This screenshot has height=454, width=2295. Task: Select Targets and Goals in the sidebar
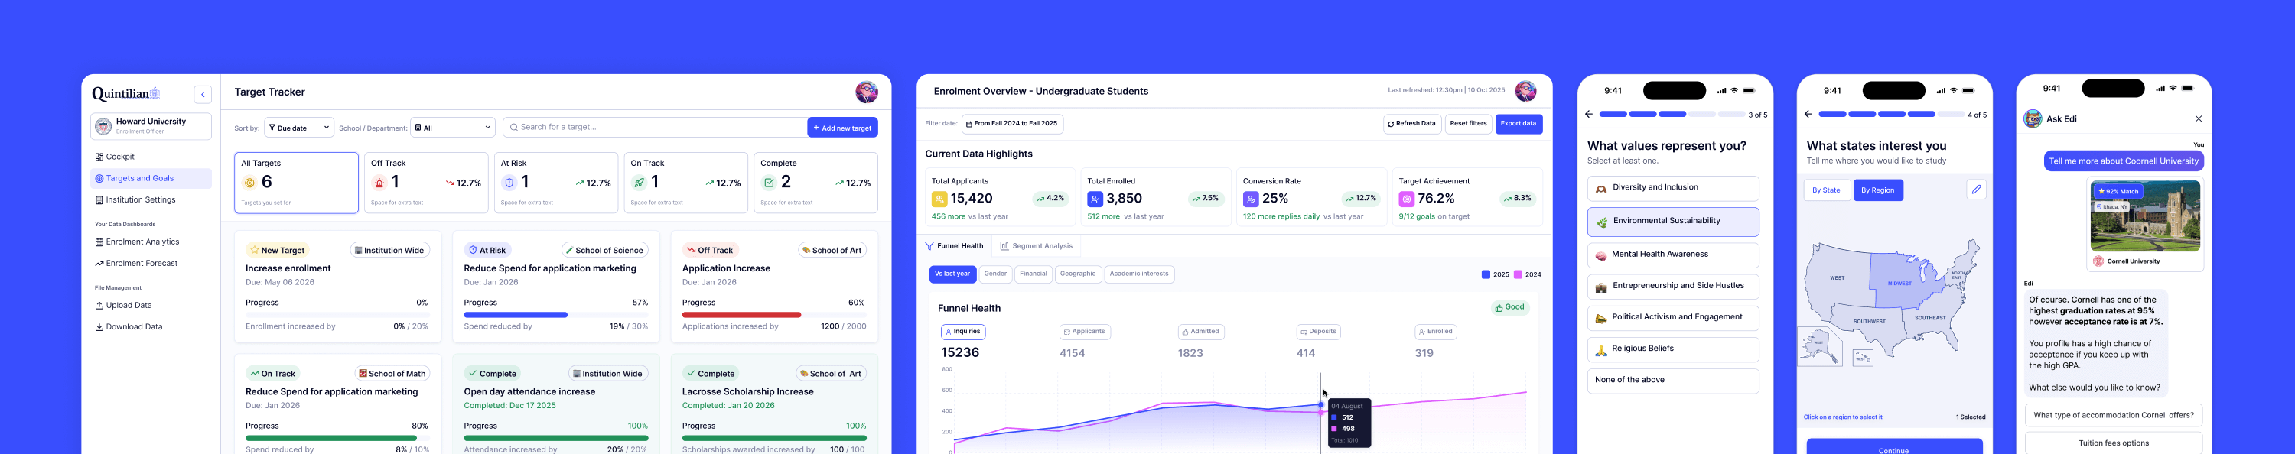tap(151, 178)
